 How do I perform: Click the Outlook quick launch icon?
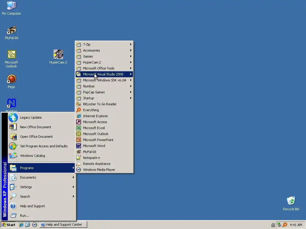point(27,225)
